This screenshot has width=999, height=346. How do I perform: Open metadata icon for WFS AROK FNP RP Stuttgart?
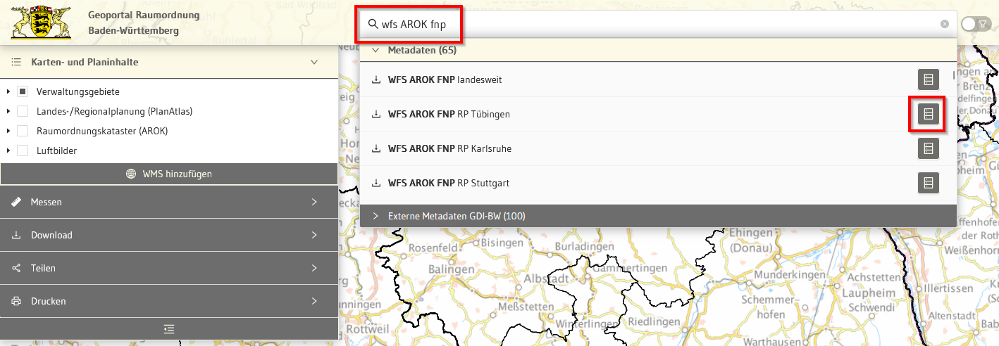pyautogui.click(x=928, y=183)
